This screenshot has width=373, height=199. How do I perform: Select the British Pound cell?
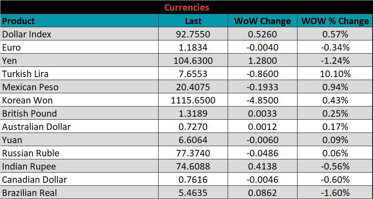29,114
